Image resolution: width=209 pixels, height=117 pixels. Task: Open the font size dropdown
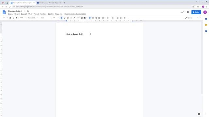coord(56,18)
